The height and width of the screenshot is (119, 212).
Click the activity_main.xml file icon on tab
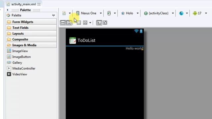8,4
